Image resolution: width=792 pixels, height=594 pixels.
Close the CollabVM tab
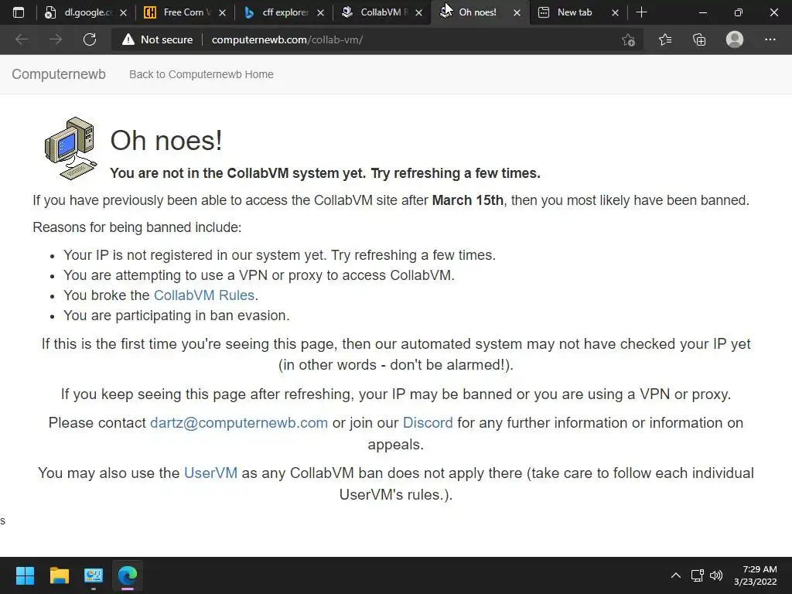(418, 13)
